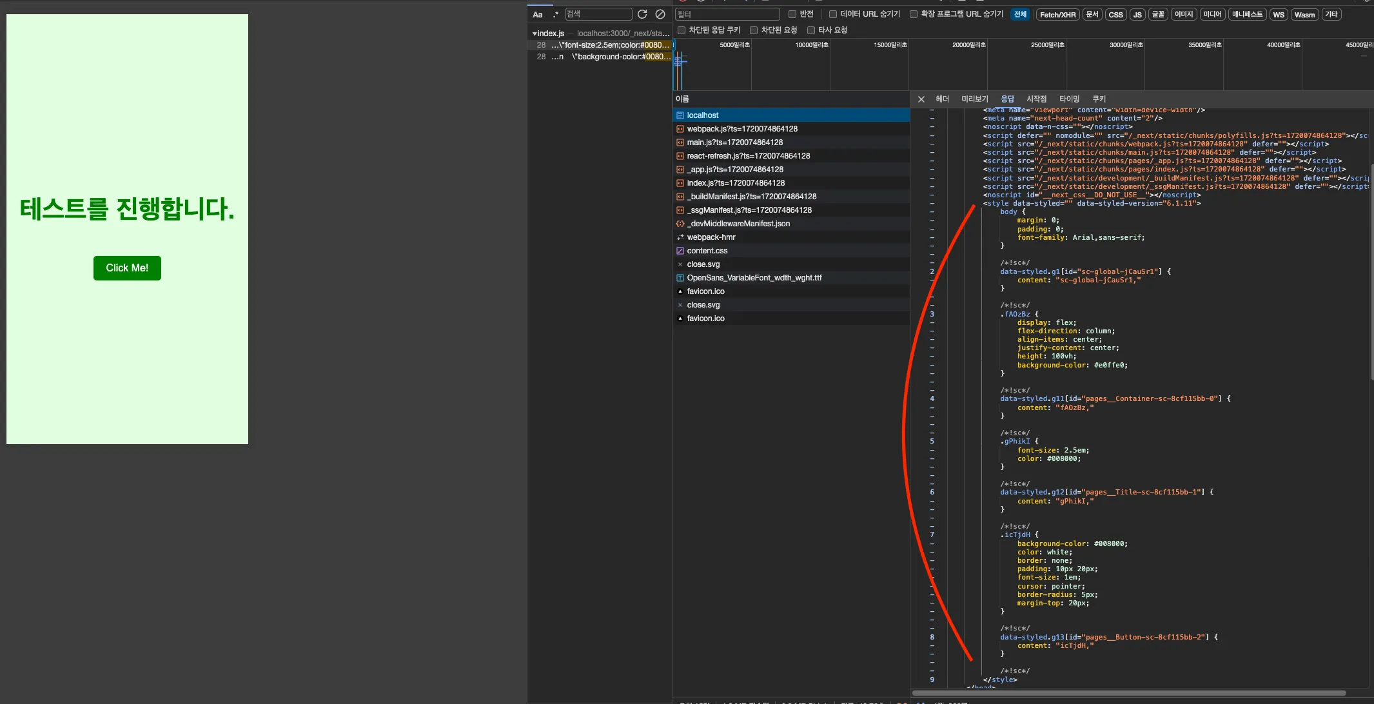
Task: Select localhost document request
Action: tap(702, 115)
